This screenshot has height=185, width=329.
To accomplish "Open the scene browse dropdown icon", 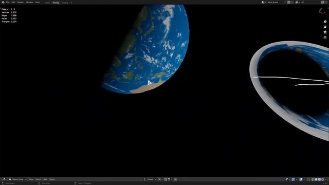I will click(x=263, y=2).
